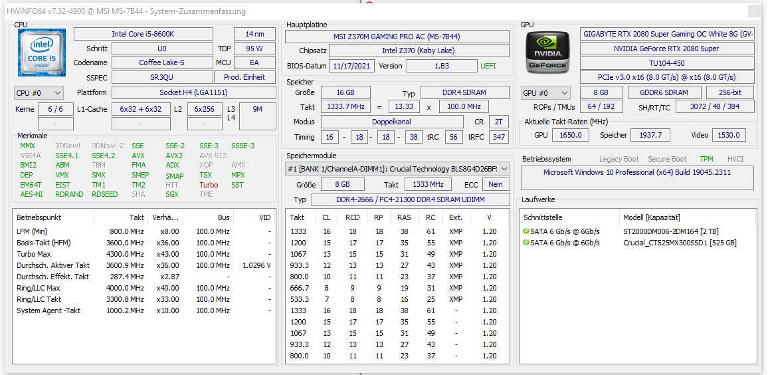
Task: Click the ECC Nein field
Action: (x=496, y=184)
